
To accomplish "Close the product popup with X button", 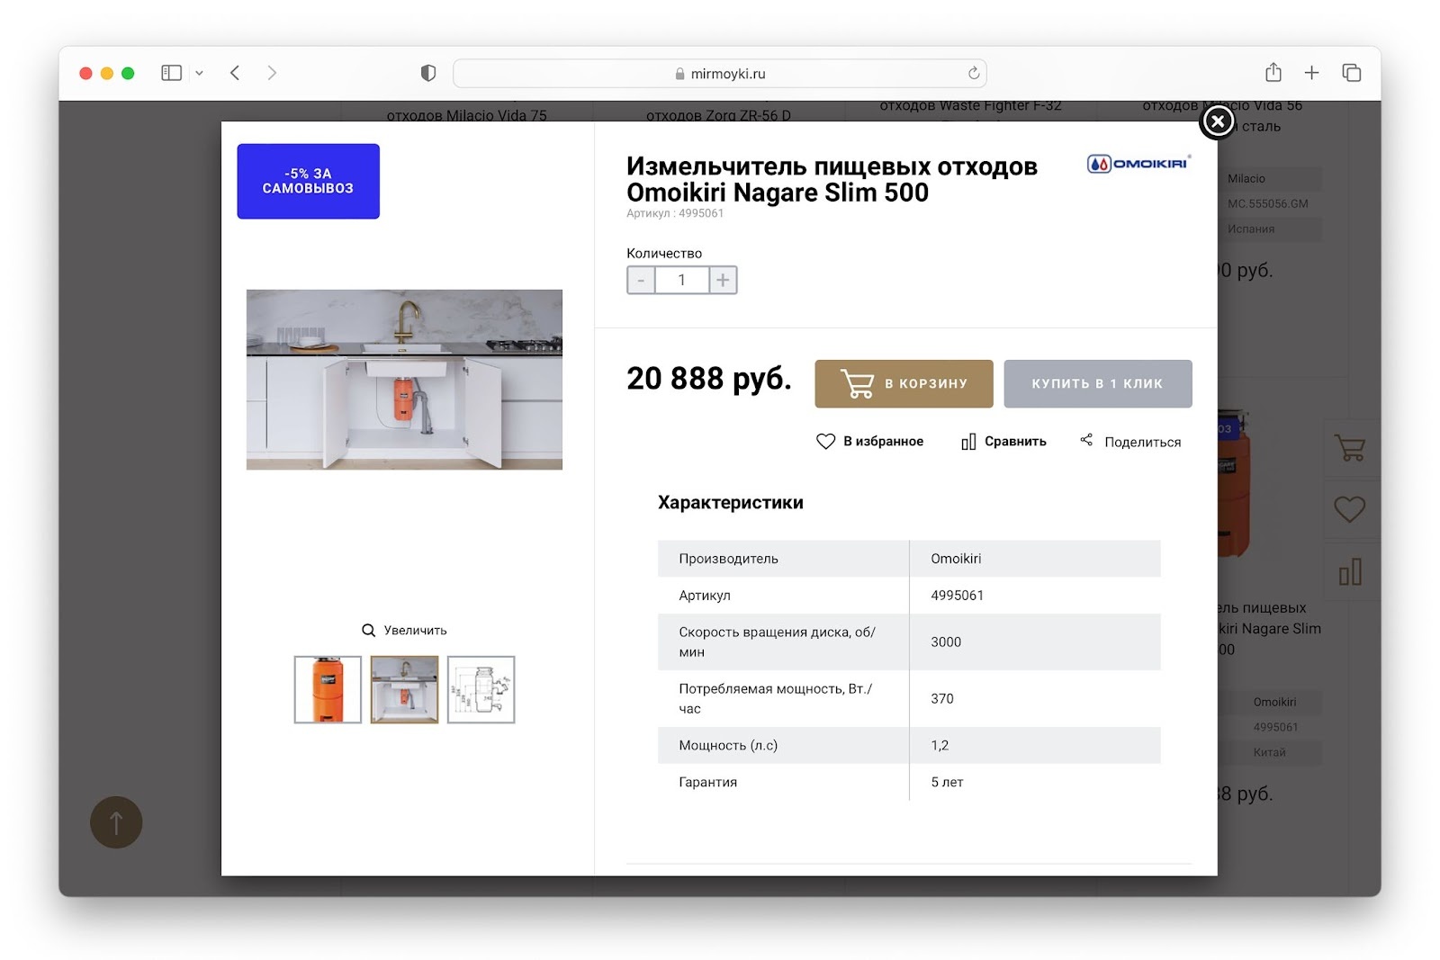I will (1218, 121).
